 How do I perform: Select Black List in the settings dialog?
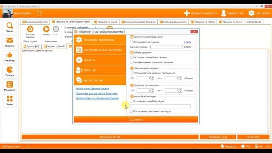(x=100, y=70)
